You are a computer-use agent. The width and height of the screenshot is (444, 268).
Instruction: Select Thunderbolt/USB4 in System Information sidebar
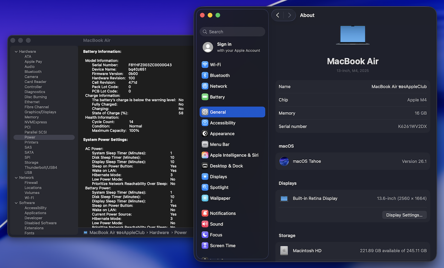(41, 167)
